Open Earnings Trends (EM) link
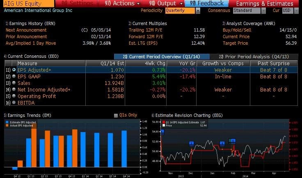The width and height of the screenshot is (302, 178). click(27, 115)
